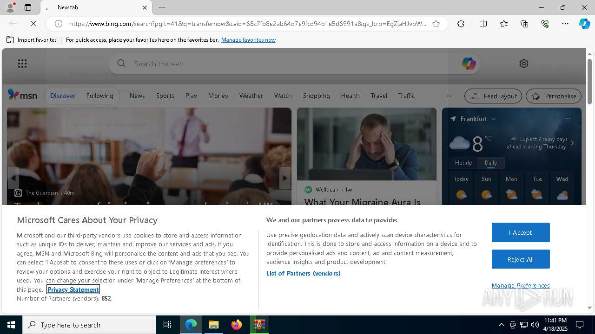Open the Travel tab
The image size is (595, 334).
point(379,96)
